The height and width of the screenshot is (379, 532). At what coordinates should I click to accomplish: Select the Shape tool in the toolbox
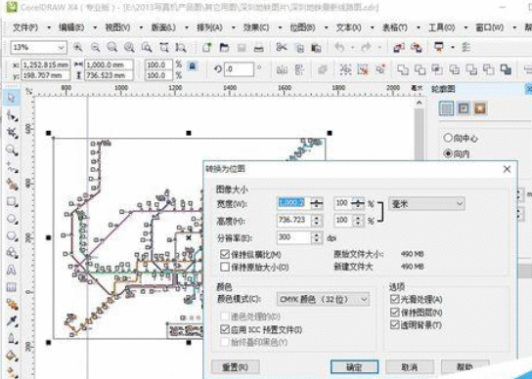pos(12,115)
